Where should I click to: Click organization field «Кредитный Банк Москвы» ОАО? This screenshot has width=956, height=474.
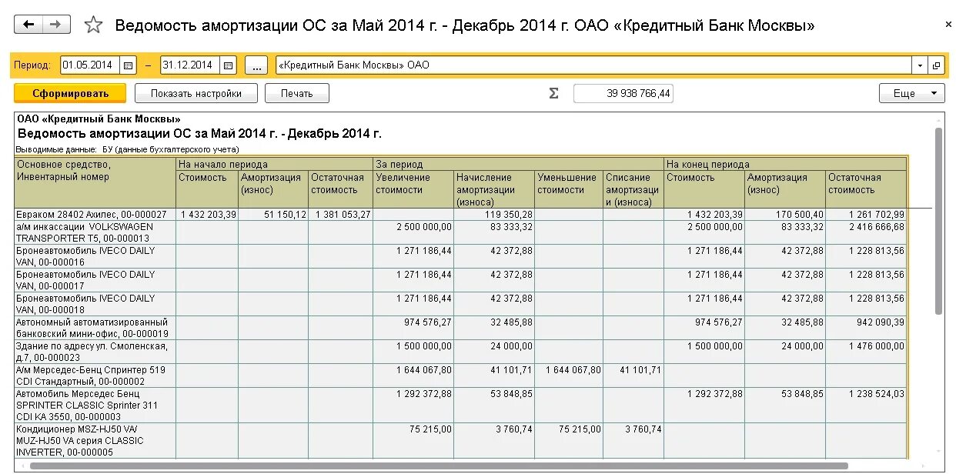coord(593,65)
